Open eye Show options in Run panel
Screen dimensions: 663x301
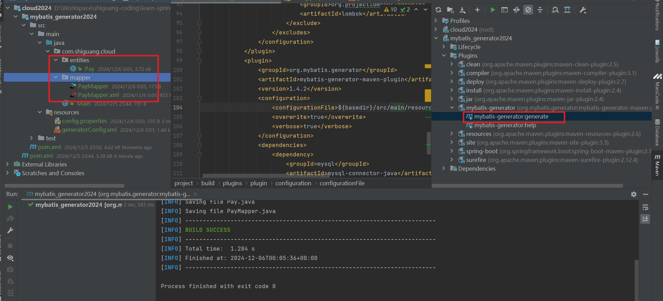point(10,258)
